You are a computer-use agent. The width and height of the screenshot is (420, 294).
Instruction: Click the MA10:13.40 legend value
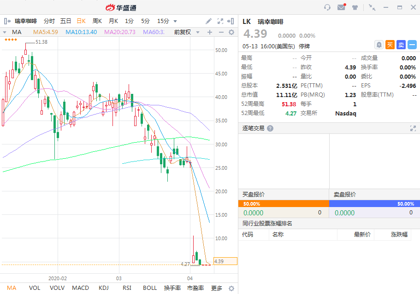click(81, 32)
